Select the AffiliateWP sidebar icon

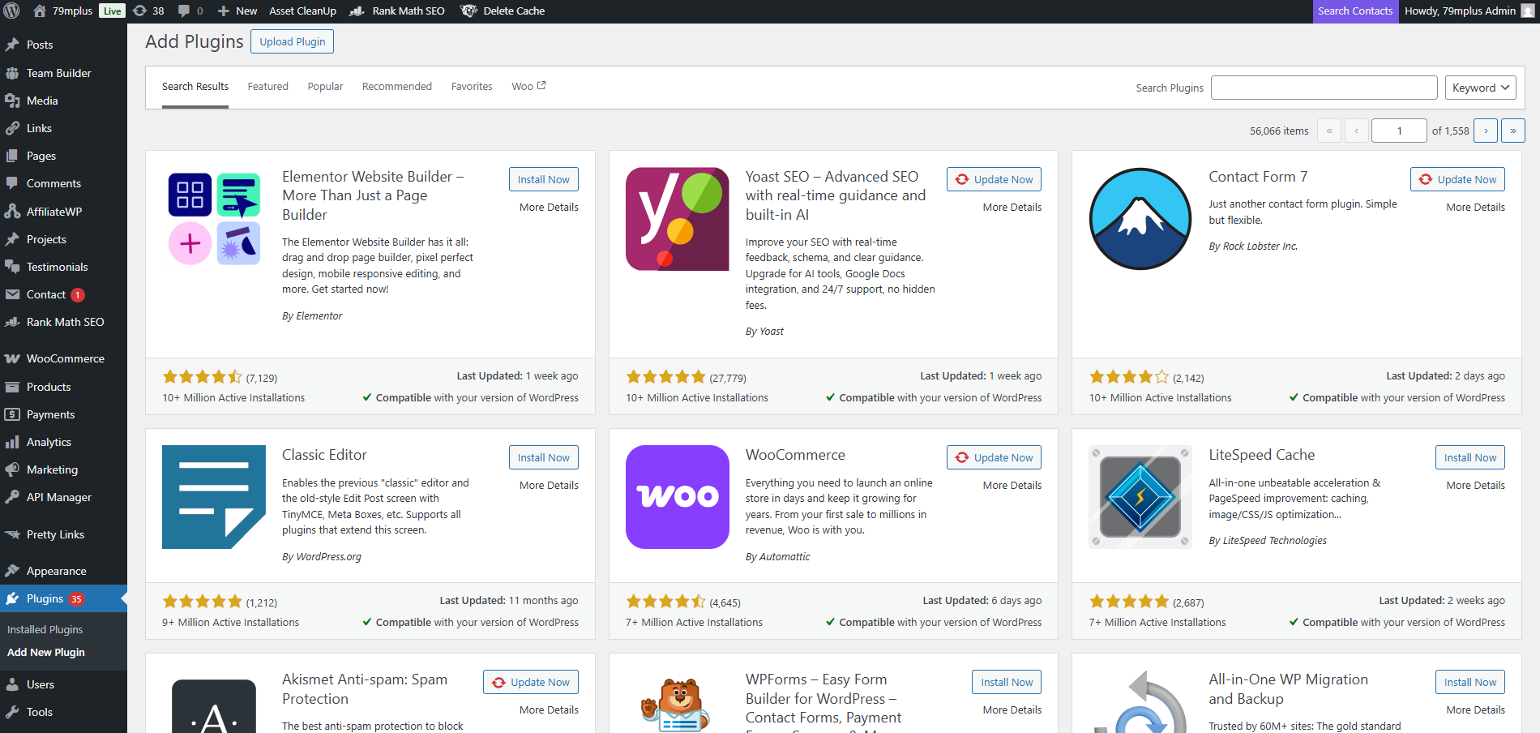[x=13, y=211]
